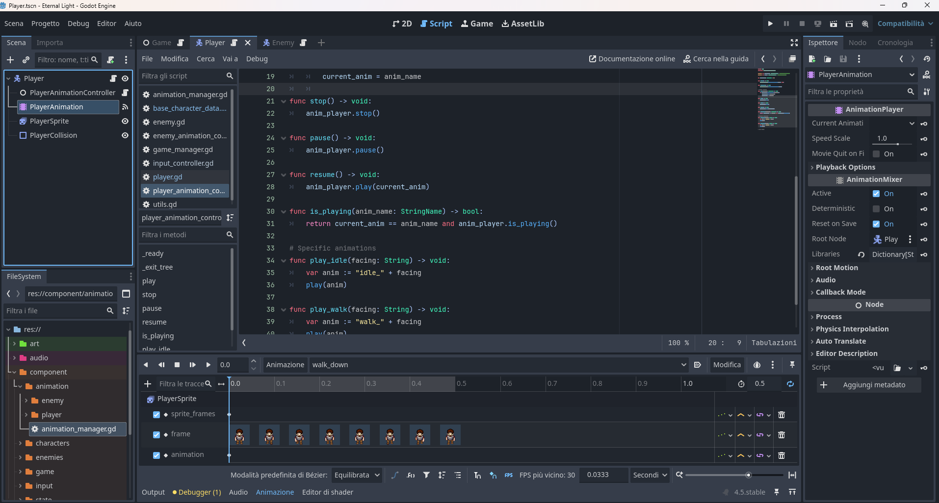Click the add child node plus icon
This screenshot has width=939, height=503.
(10, 60)
